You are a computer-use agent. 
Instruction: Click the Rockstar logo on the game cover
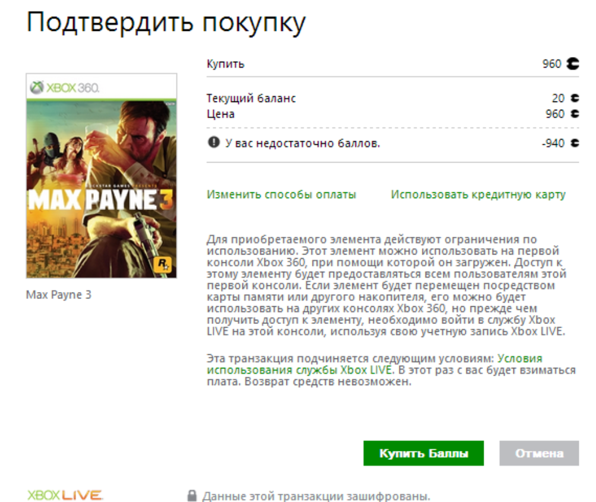point(163,264)
